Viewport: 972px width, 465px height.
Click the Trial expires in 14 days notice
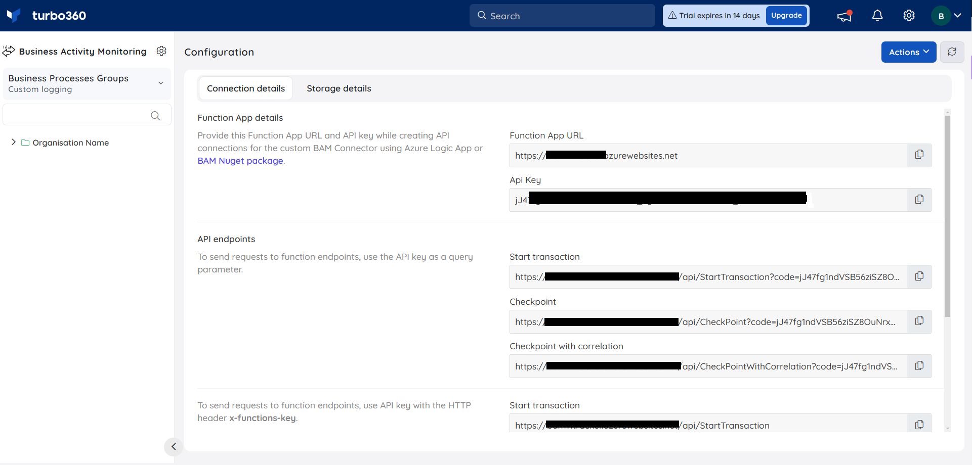point(714,16)
